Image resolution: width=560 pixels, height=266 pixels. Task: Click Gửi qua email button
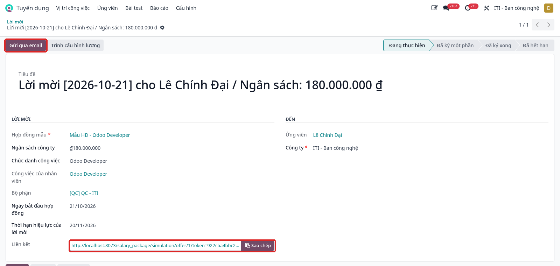click(26, 45)
